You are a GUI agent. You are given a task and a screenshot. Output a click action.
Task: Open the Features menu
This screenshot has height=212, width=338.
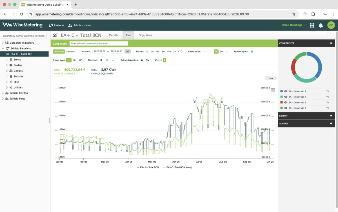(57, 25)
